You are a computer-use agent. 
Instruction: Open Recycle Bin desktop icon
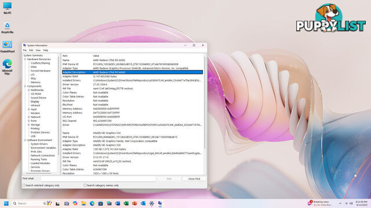[x=8, y=27]
